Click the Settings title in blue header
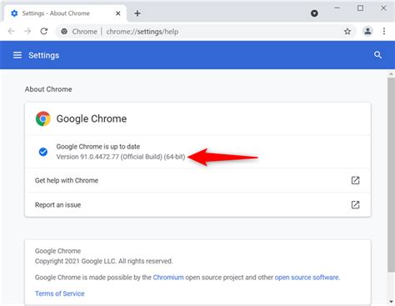 tap(44, 55)
